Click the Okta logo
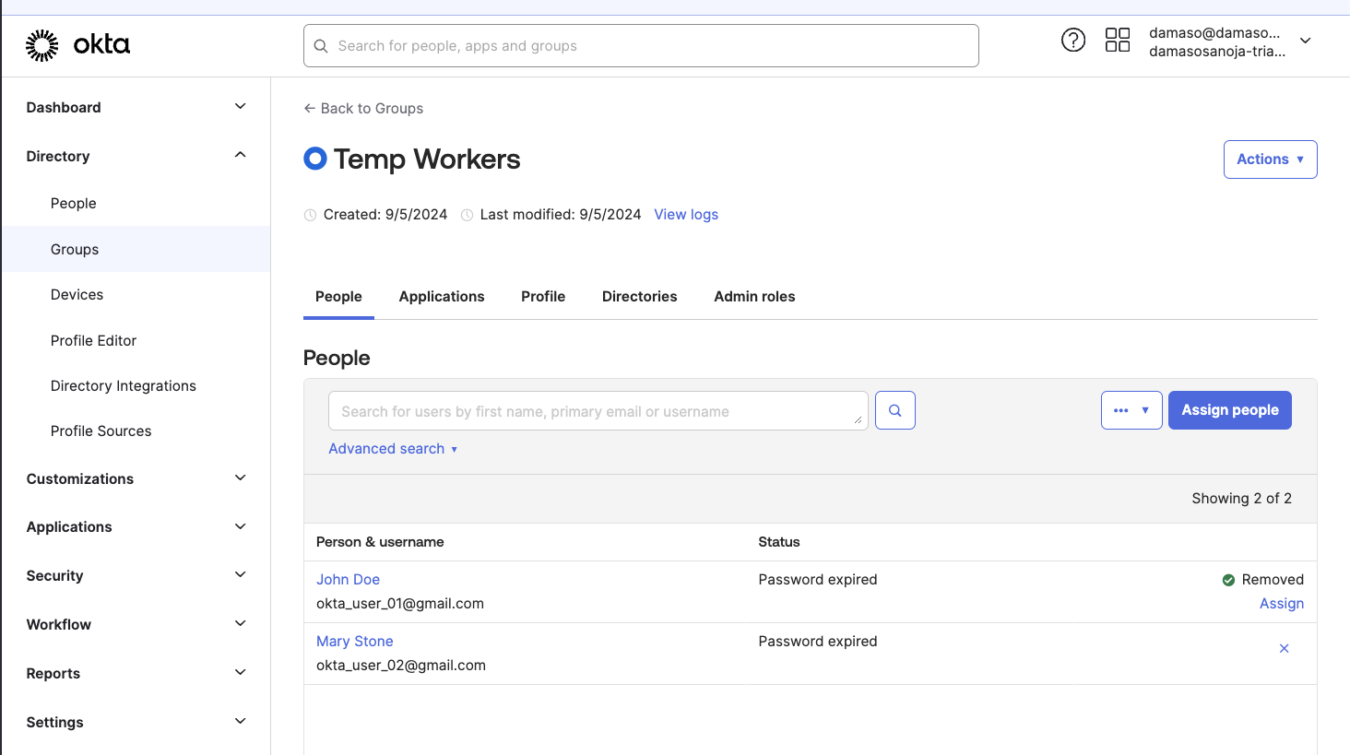 [77, 43]
